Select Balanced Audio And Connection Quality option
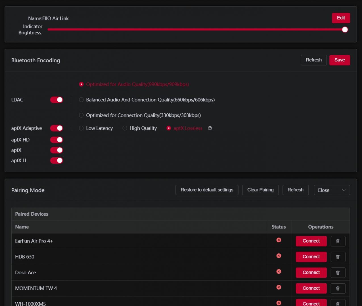Viewport: 362px width, 306px height. click(x=81, y=100)
